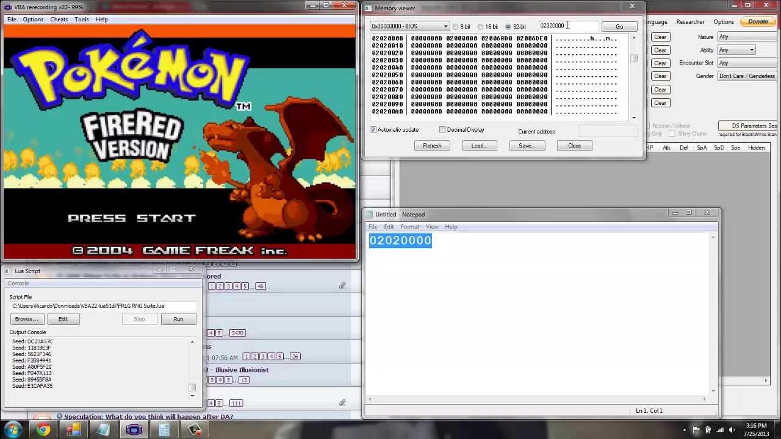This screenshot has width=781, height=439.
Task: Open the Gender dropdown
Action: (x=746, y=76)
